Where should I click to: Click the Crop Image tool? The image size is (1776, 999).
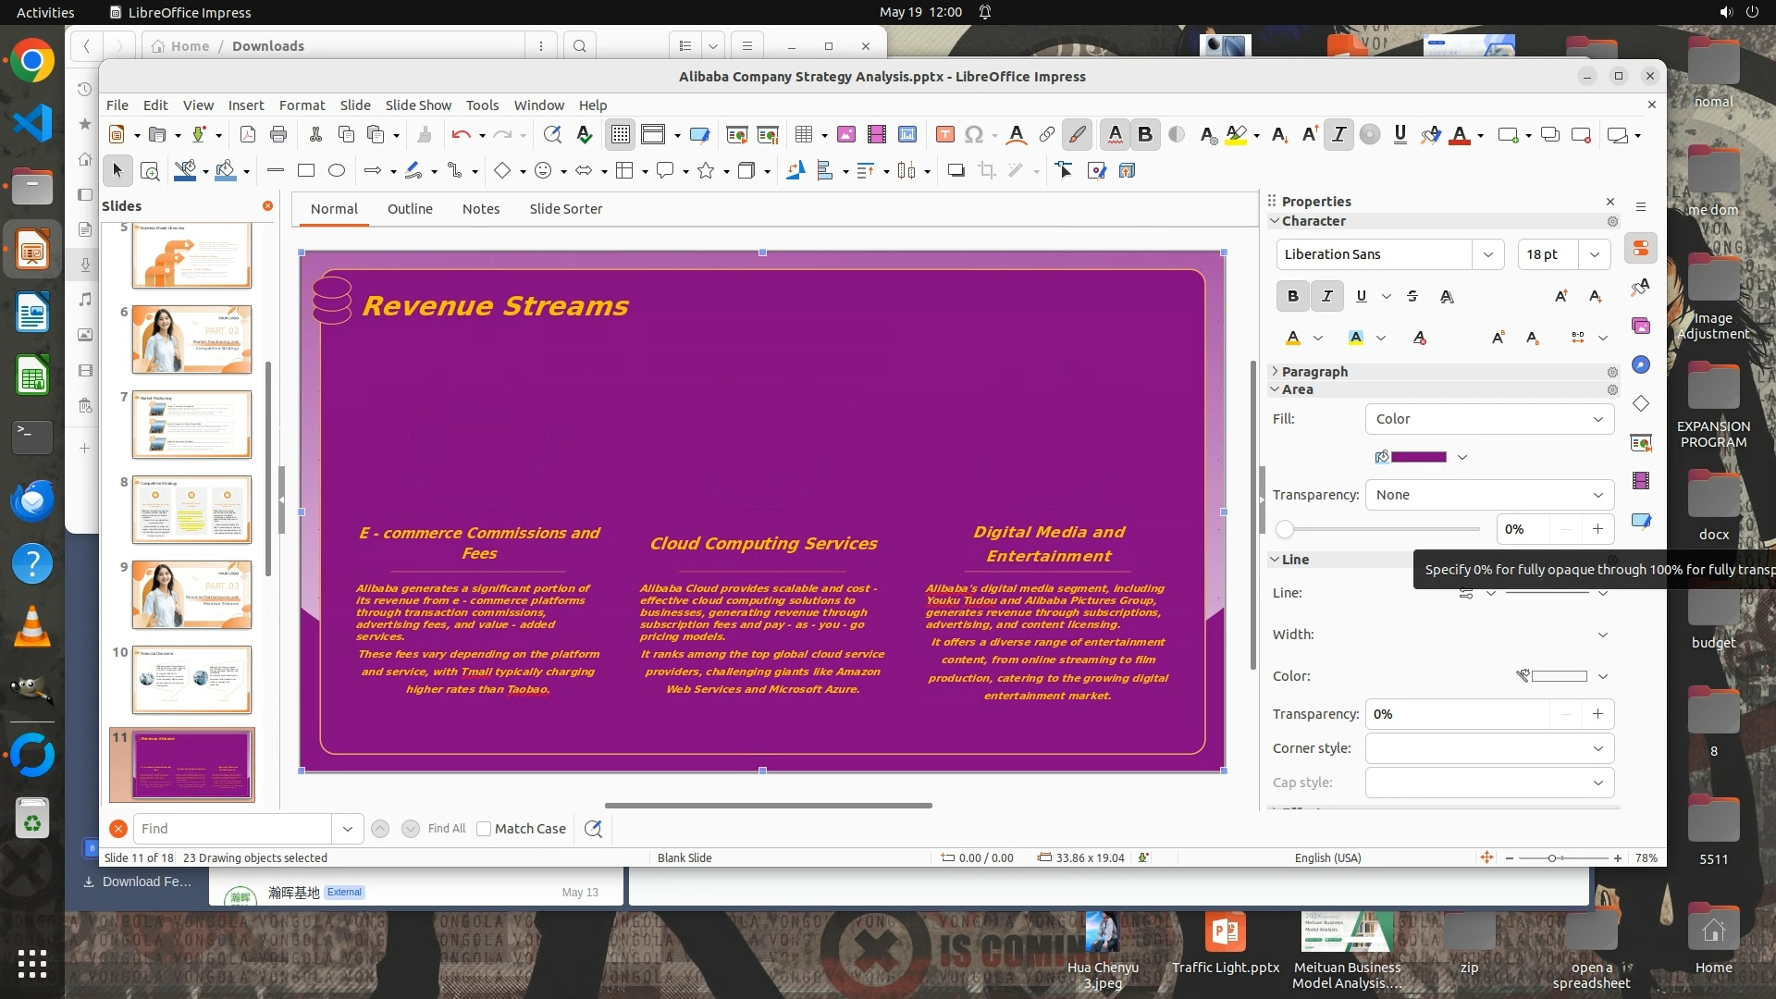point(986,170)
